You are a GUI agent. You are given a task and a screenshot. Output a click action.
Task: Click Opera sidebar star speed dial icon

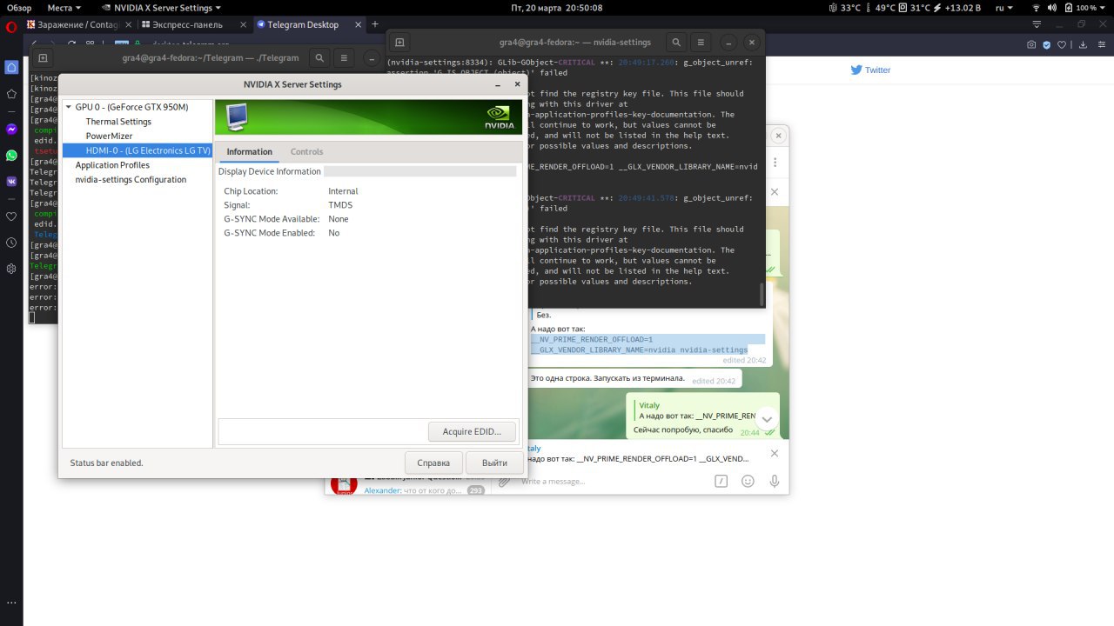point(11,93)
